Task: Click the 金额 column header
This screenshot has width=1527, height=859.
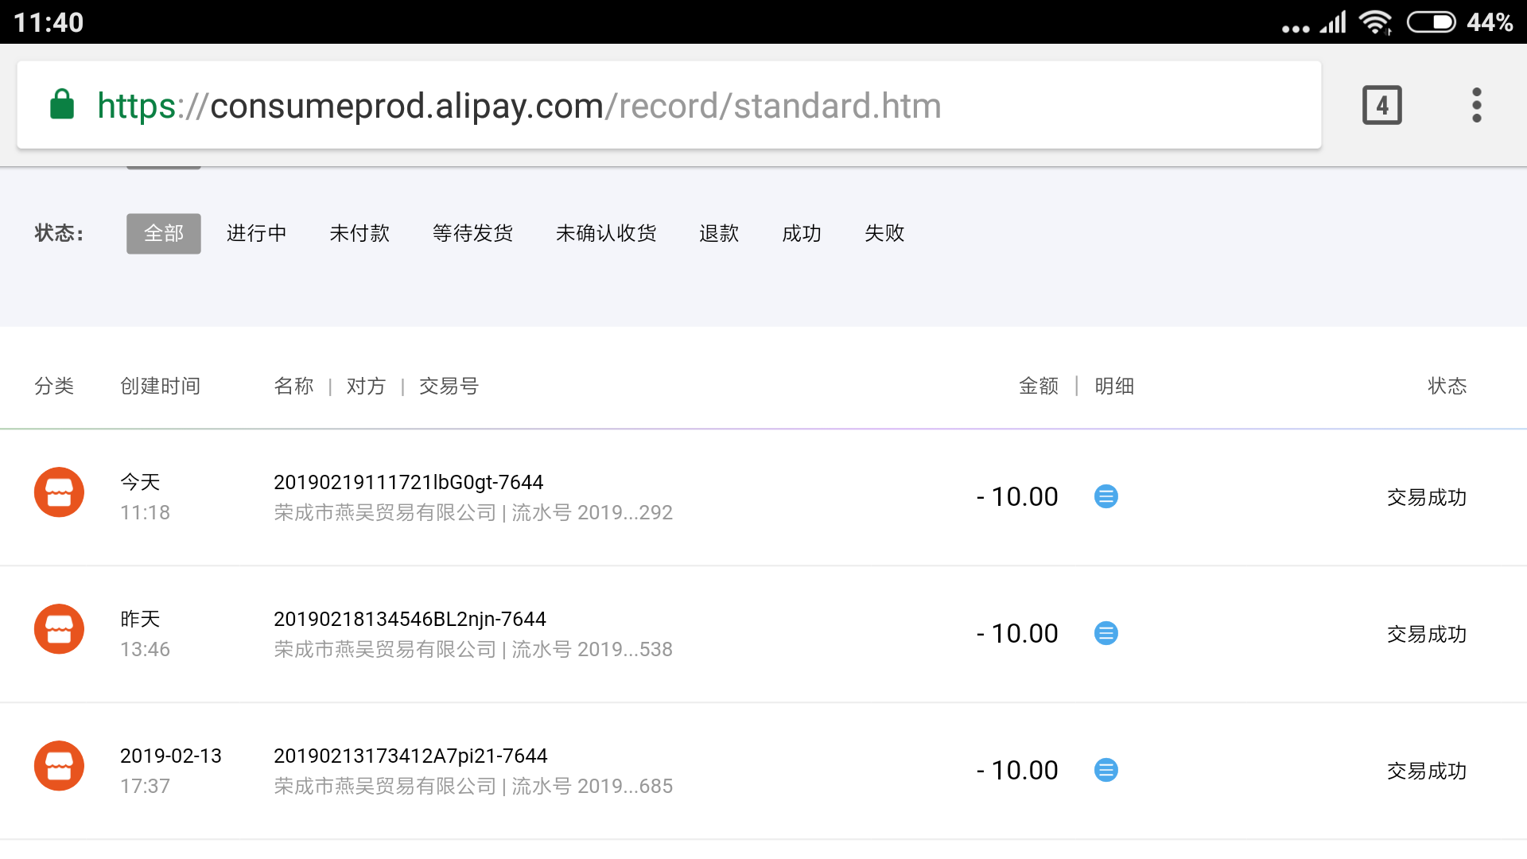Action: tap(1039, 386)
